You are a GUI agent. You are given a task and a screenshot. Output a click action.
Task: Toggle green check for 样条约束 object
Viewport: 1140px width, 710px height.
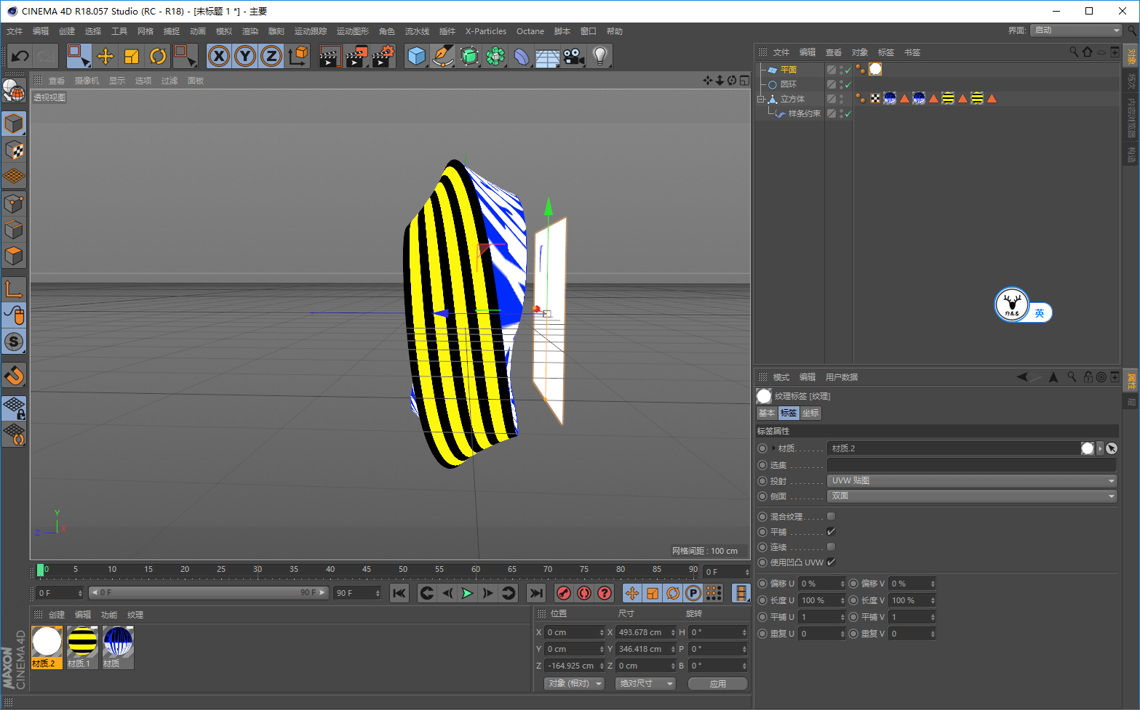click(x=848, y=113)
